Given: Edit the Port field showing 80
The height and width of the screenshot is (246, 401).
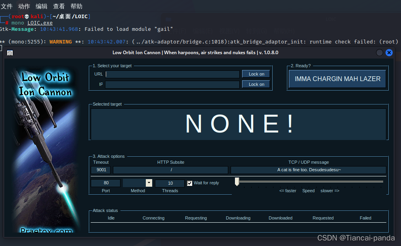Looking at the screenshot, I should point(106,183).
